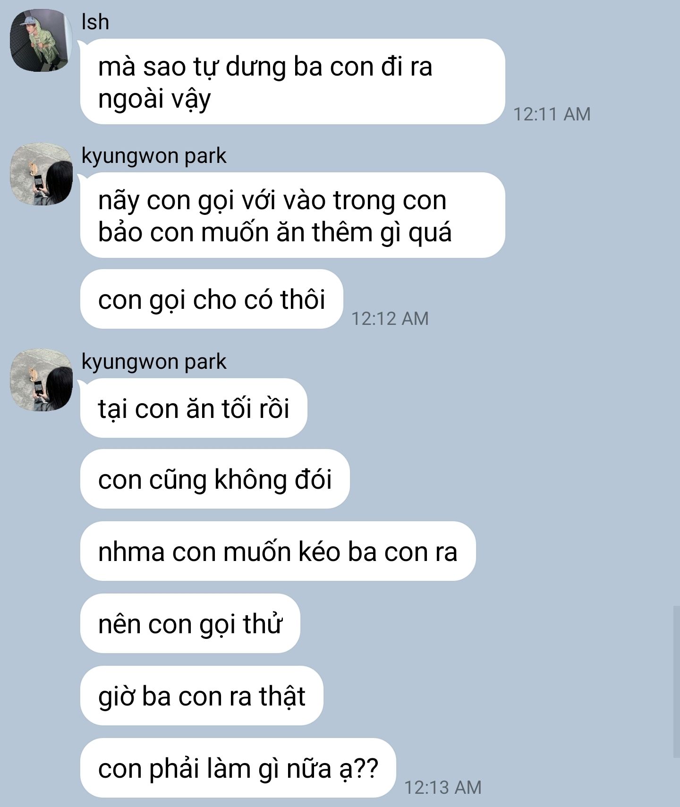Open lsh's profile picture avatar
Screen dimensions: 680x807
tap(41, 41)
